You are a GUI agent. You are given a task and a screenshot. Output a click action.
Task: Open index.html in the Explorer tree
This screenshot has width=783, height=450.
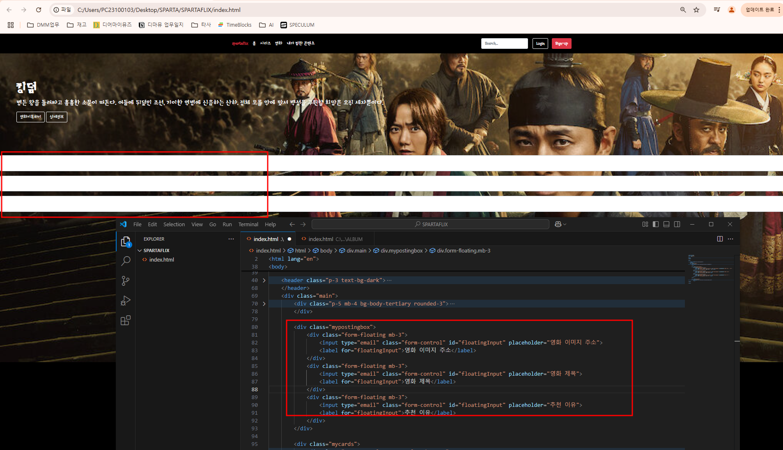click(161, 259)
